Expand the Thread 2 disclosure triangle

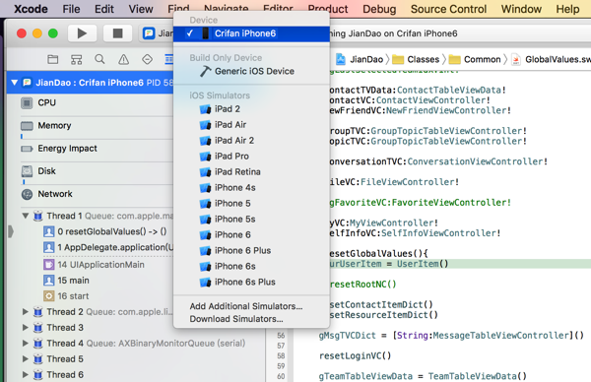[x=26, y=311]
